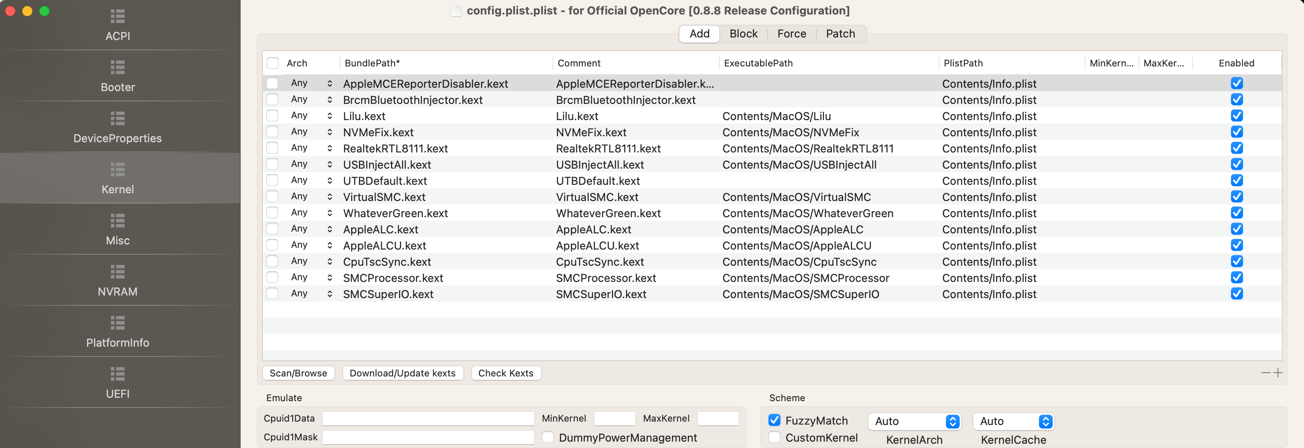
Task: Click the Scan/Browse button
Action: pos(298,373)
